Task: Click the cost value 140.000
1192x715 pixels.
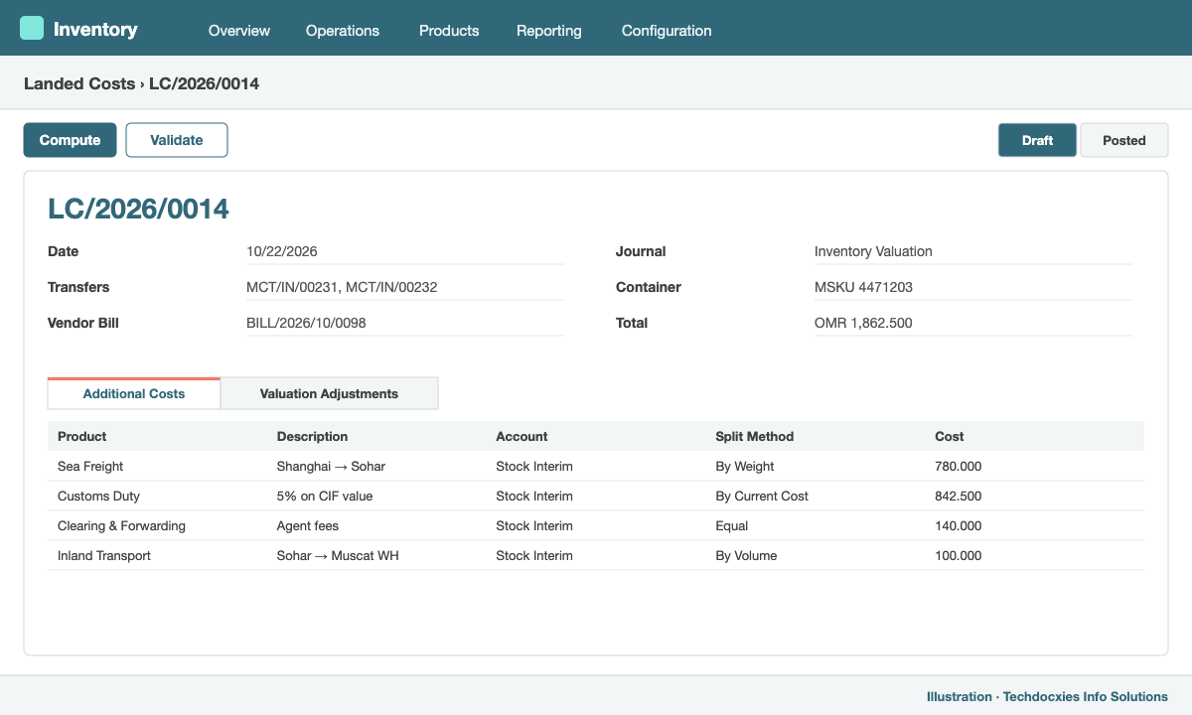Action: [x=959, y=525]
